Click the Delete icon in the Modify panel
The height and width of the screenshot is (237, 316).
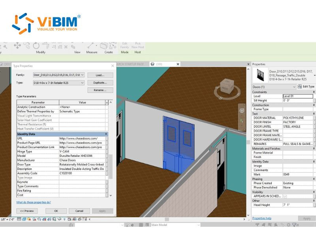(x=65, y=46)
